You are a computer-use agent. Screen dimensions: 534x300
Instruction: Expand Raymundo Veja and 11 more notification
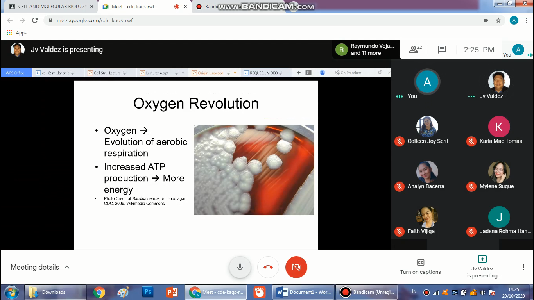[366, 50]
